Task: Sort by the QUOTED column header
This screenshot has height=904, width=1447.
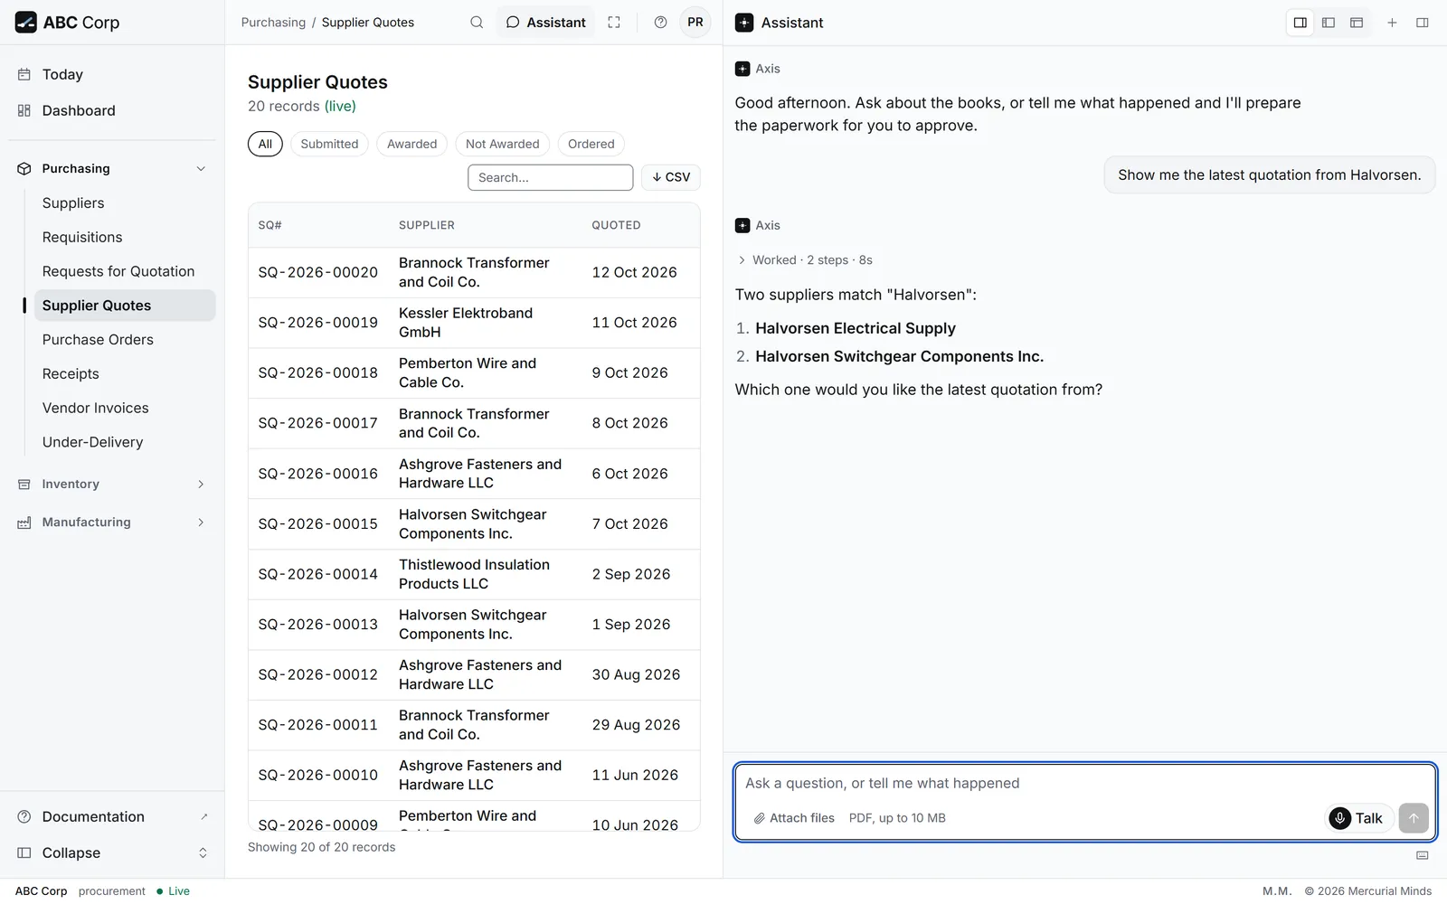Action: pyautogui.click(x=616, y=225)
